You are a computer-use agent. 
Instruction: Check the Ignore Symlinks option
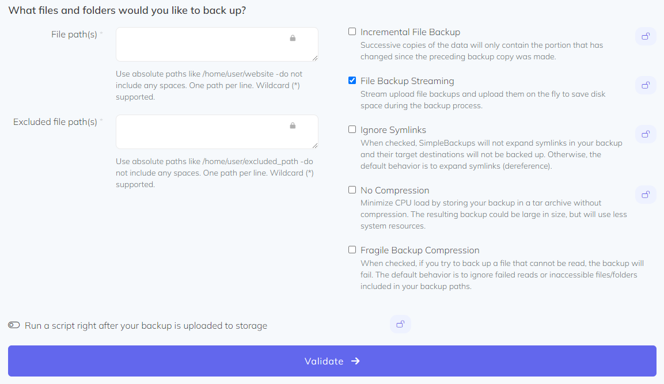coord(352,130)
